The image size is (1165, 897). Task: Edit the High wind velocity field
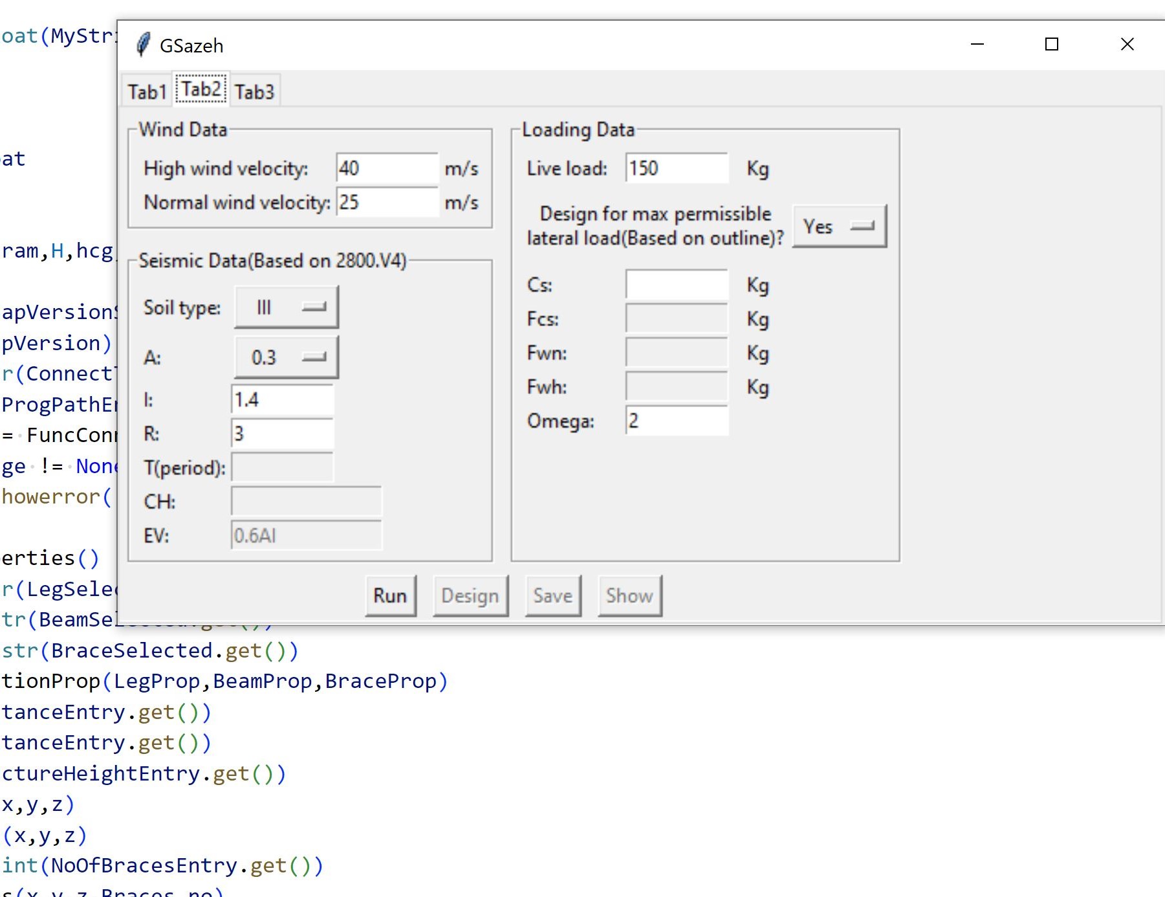(387, 168)
